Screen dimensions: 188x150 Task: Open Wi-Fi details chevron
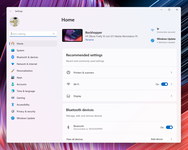(172, 84)
